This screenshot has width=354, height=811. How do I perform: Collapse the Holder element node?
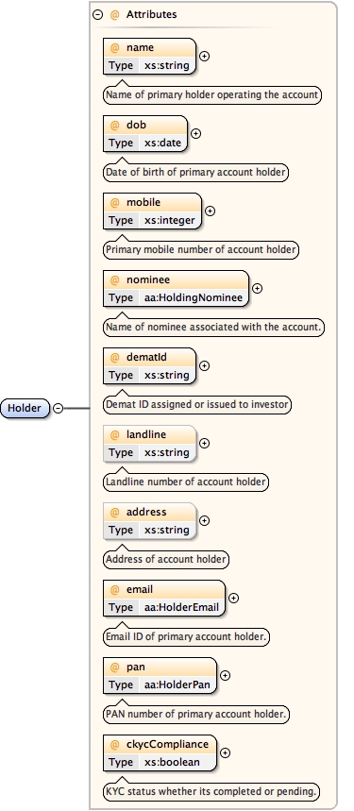coord(59,408)
